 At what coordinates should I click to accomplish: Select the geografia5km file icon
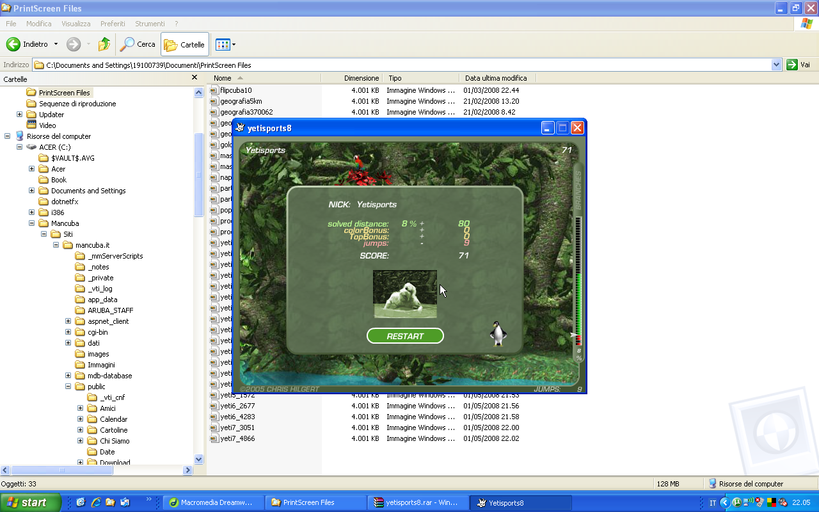coord(214,101)
